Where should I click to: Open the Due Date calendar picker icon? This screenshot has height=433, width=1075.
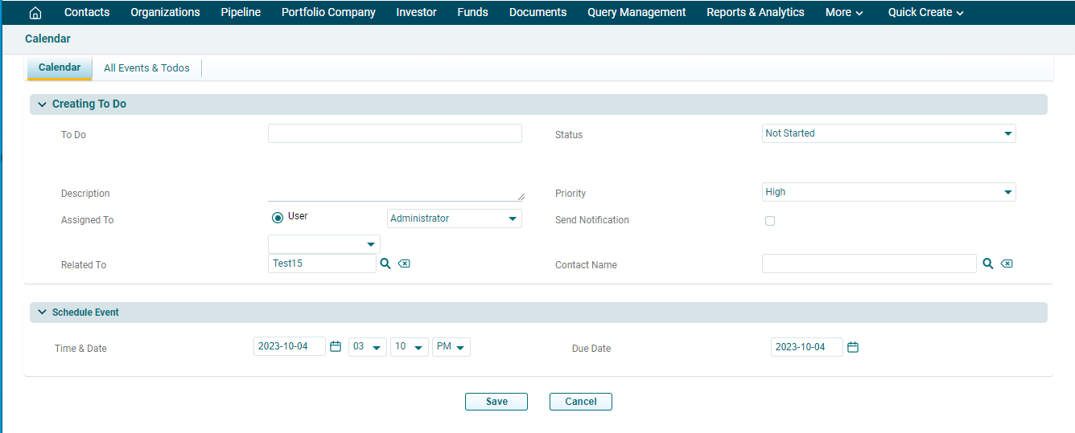[853, 347]
